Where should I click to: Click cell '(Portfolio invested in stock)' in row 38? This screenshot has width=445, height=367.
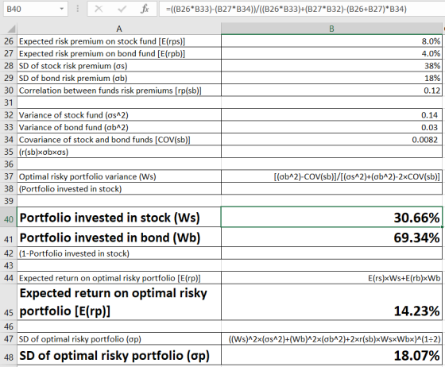[x=119, y=189]
